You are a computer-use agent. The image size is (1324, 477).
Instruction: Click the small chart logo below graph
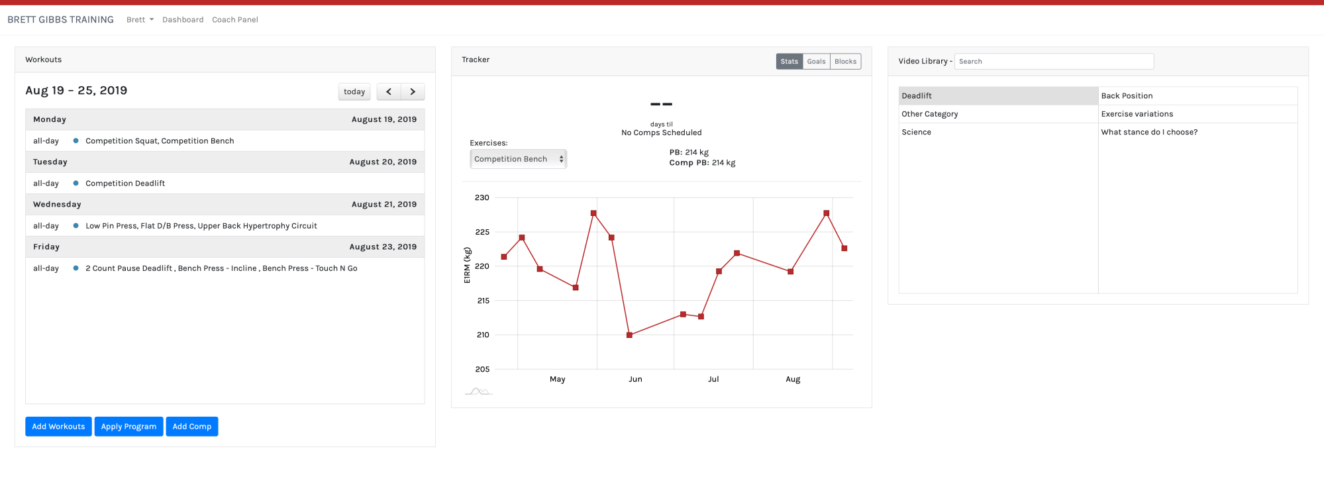(x=478, y=392)
